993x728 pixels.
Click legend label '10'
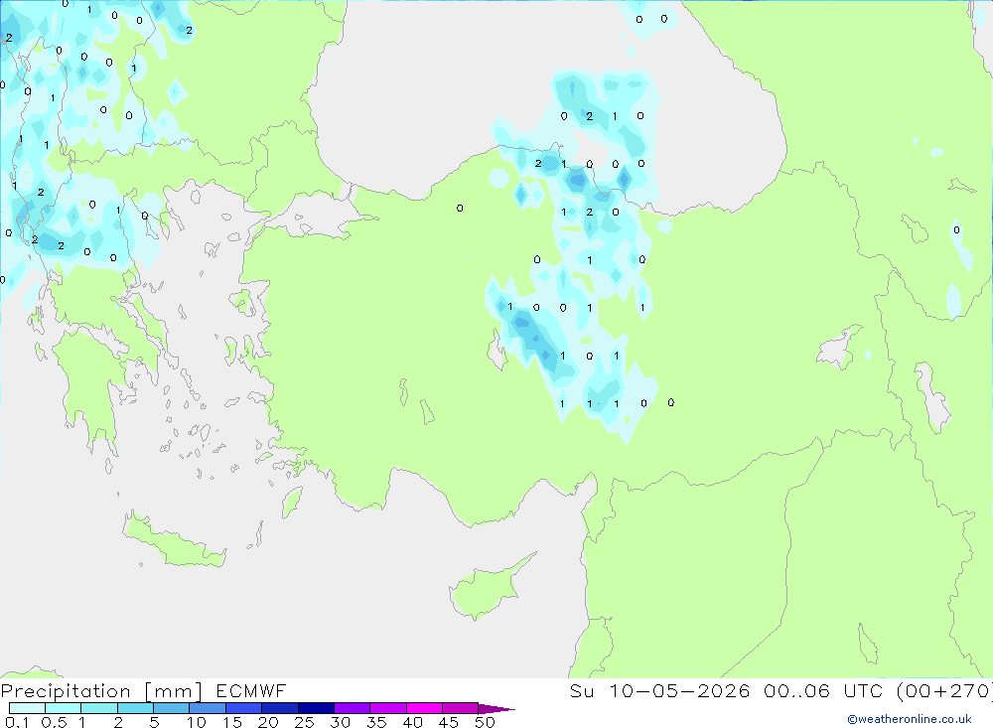coord(197,722)
